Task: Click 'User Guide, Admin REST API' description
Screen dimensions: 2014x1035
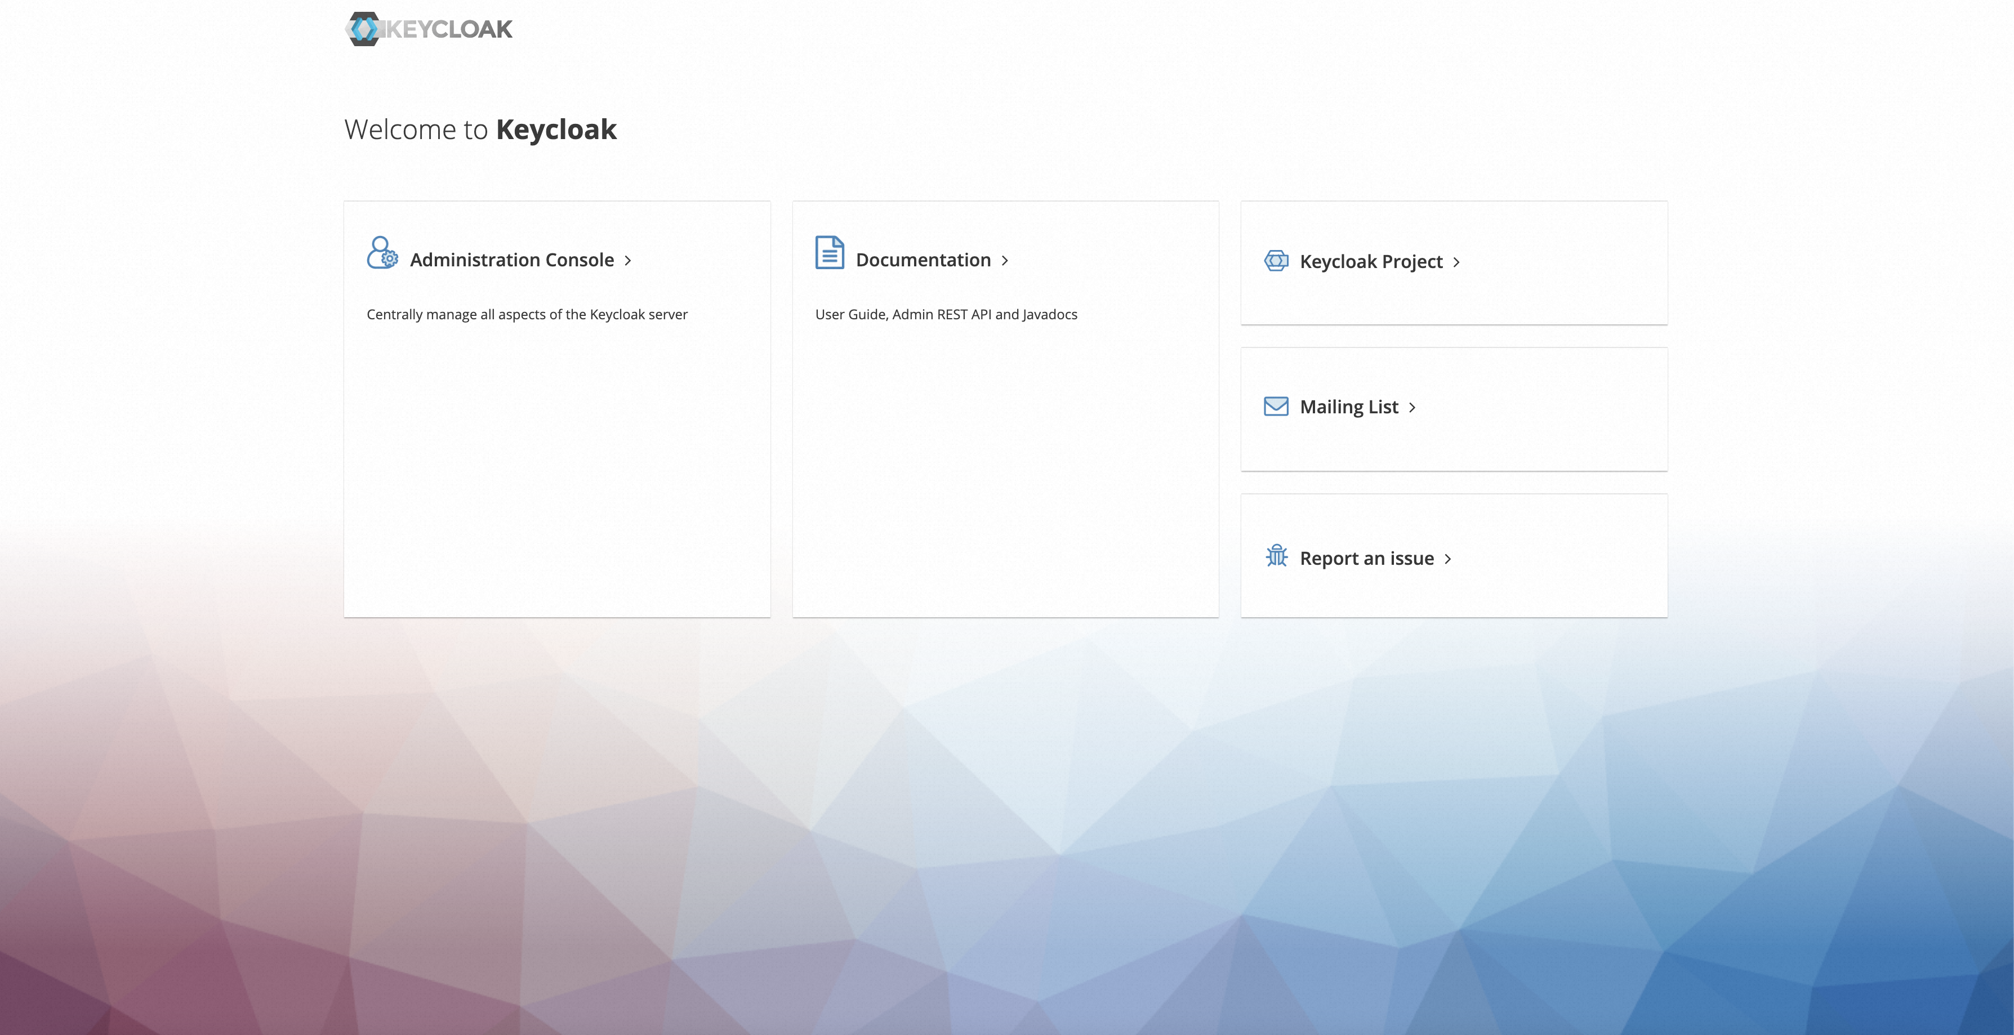Action: [x=946, y=314]
